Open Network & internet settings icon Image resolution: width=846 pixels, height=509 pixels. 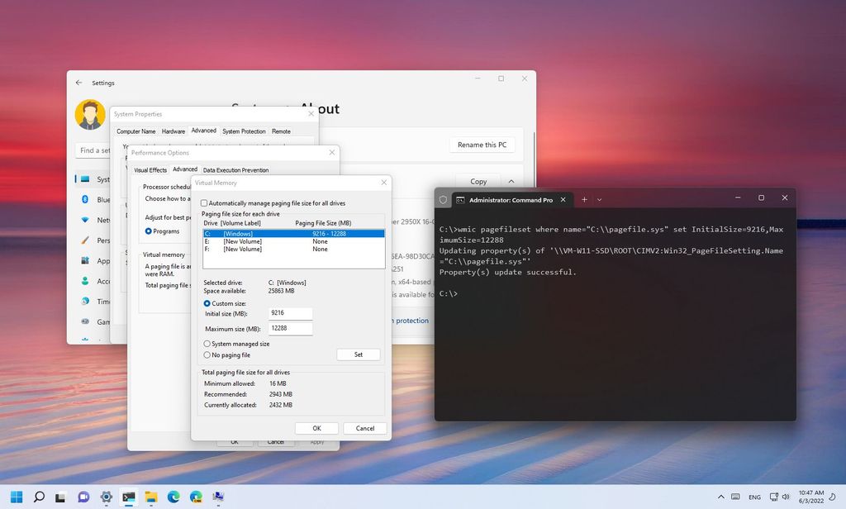(86, 220)
